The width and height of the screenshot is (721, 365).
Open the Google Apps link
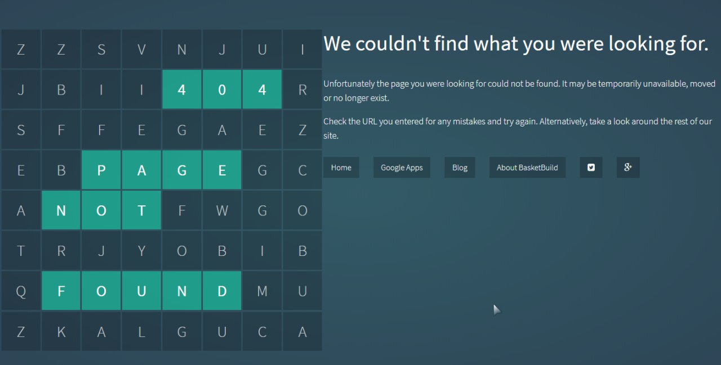click(402, 168)
